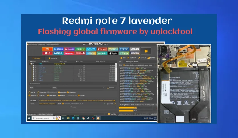The height and width of the screenshot is (138, 238).
Task: Browse firmware folder icon in EDL path
Action: [x=114, y=101]
